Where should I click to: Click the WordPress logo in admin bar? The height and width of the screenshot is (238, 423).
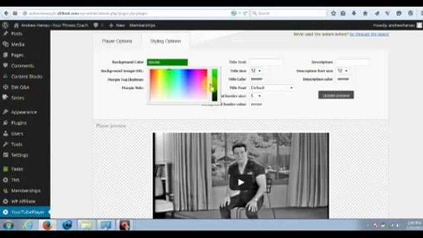(5, 25)
